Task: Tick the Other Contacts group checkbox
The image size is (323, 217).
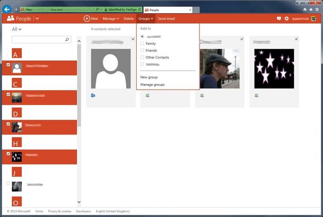Action: 142,57
